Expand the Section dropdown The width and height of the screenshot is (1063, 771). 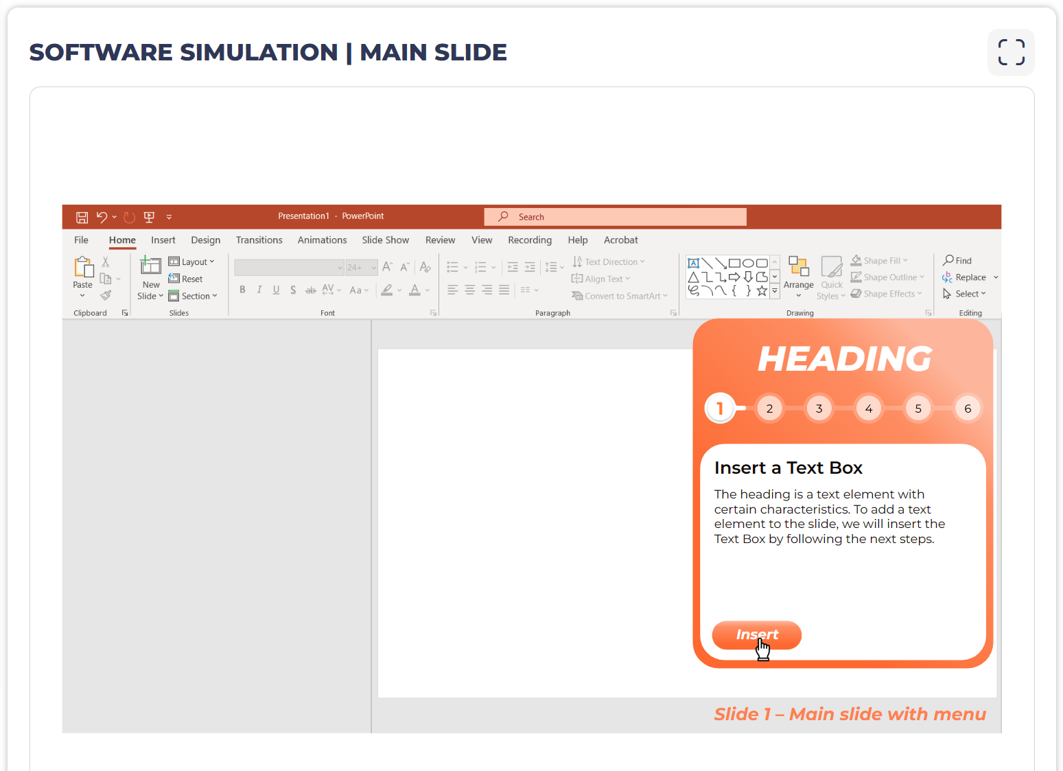point(193,296)
